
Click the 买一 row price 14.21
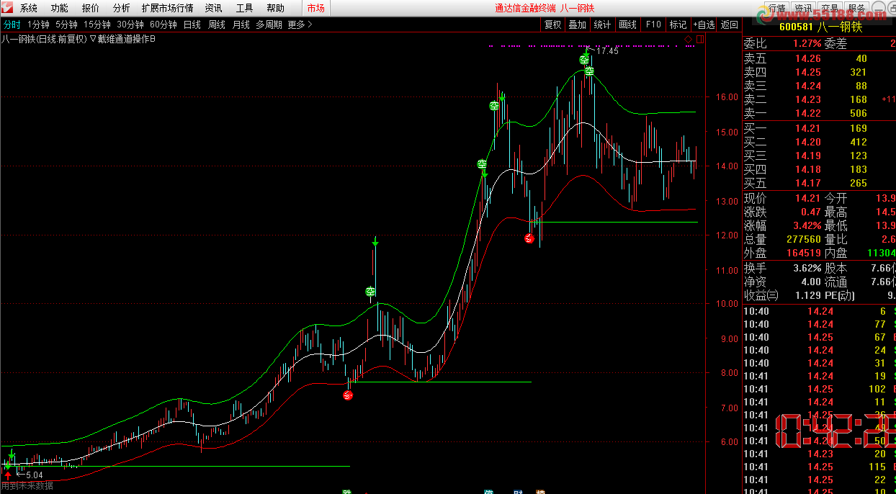808,129
